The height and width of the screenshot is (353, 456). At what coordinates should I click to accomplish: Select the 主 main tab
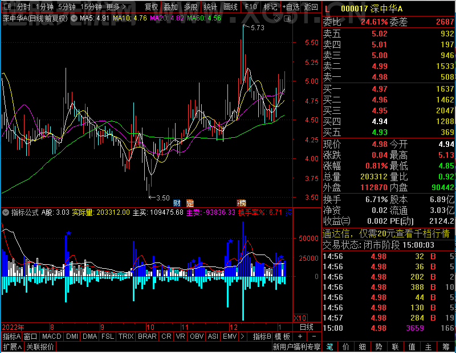[429, 347]
